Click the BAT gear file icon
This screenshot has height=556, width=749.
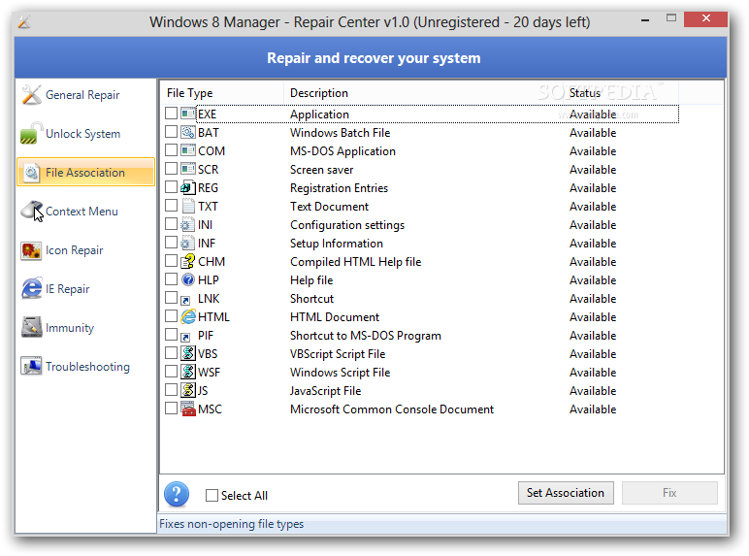click(x=188, y=132)
